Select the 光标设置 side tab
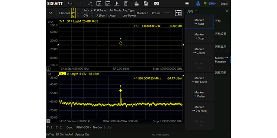This screenshot has height=138, width=277. (220, 34)
